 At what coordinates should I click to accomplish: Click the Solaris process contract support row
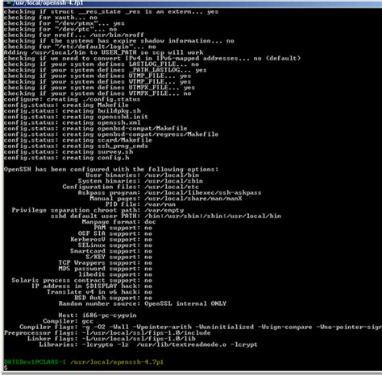(82, 281)
